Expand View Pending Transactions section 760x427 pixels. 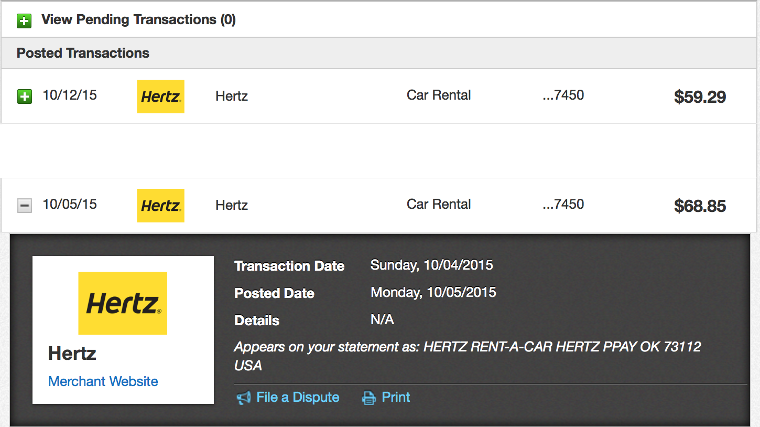tap(24, 21)
